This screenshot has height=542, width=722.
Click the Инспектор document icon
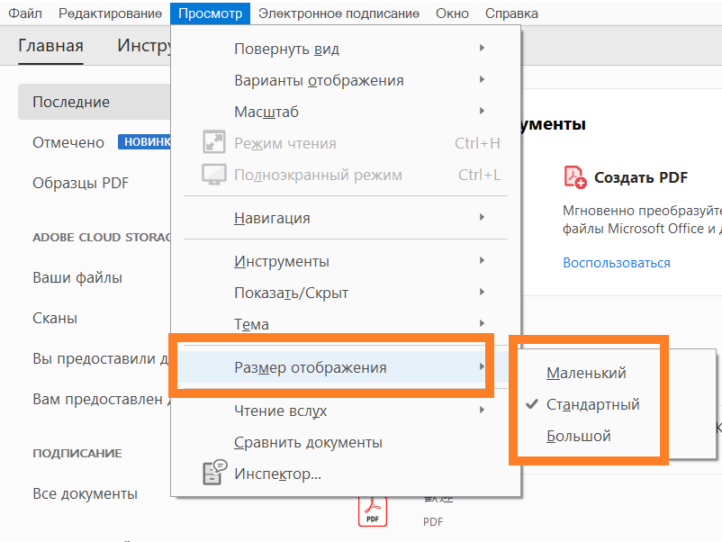click(214, 474)
